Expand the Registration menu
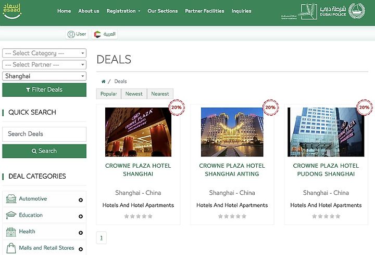Viewport: 375px width, 255px height. pyautogui.click(x=123, y=11)
